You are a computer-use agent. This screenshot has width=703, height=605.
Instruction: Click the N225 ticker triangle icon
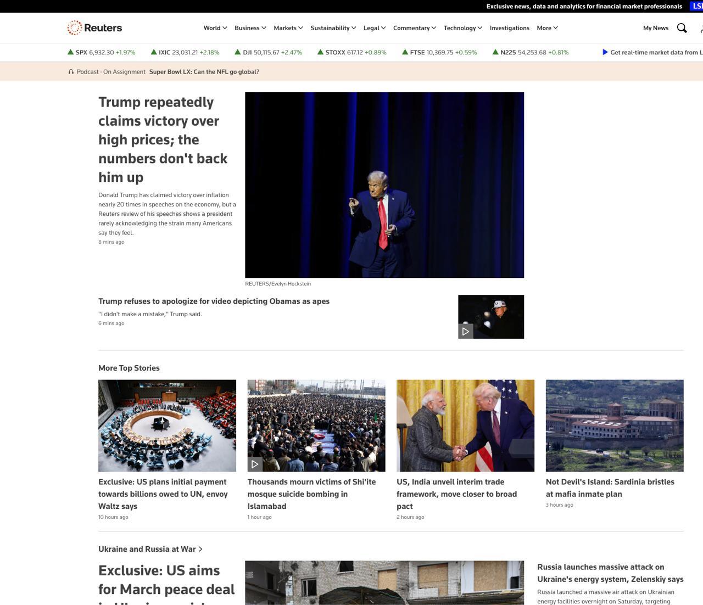[x=495, y=52]
